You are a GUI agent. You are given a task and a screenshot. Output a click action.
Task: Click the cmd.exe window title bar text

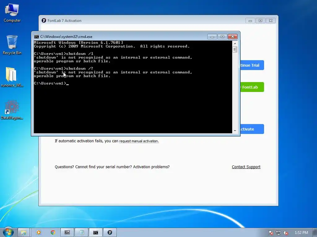pyautogui.click(x=66, y=37)
